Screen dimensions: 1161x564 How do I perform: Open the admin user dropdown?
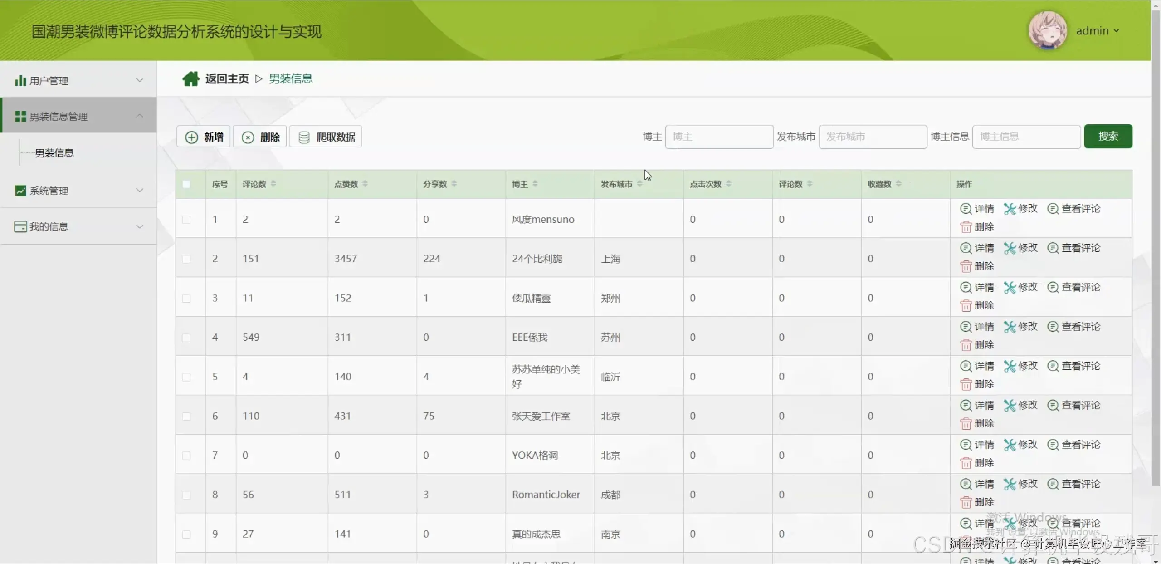1098,31
